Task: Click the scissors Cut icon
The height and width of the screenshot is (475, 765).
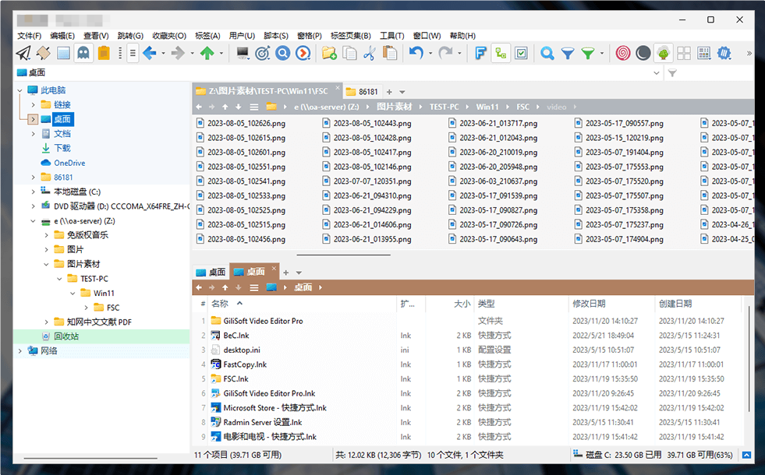Action: coord(370,53)
